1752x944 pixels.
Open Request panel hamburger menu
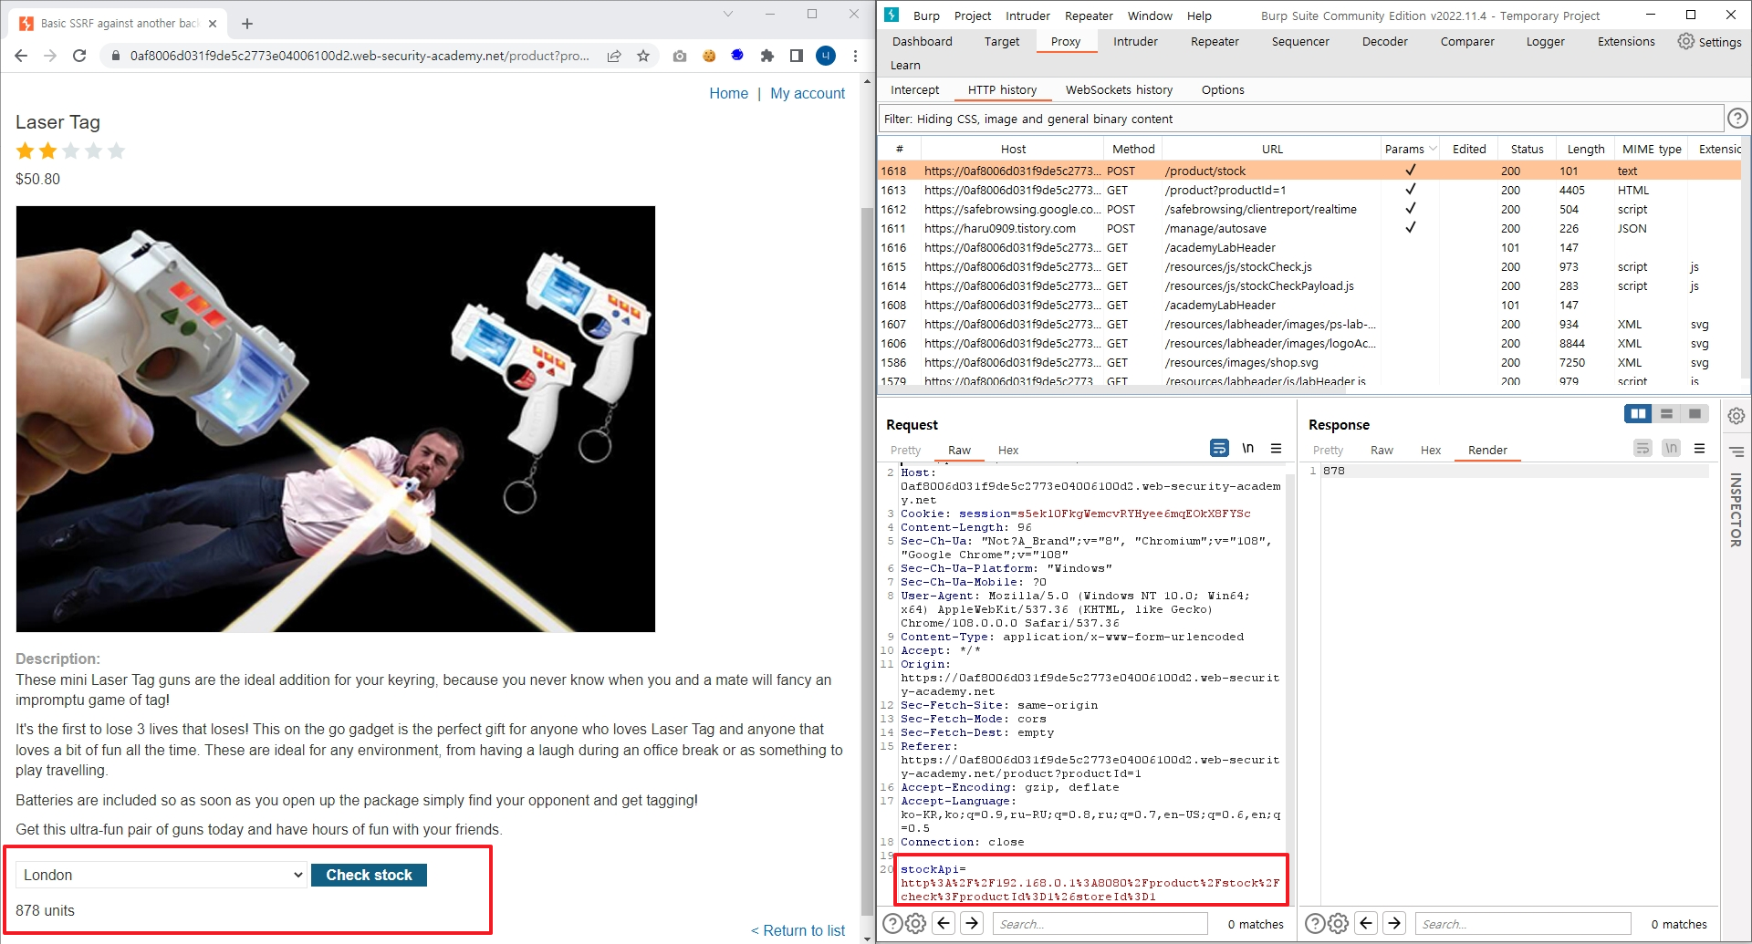tap(1277, 448)
